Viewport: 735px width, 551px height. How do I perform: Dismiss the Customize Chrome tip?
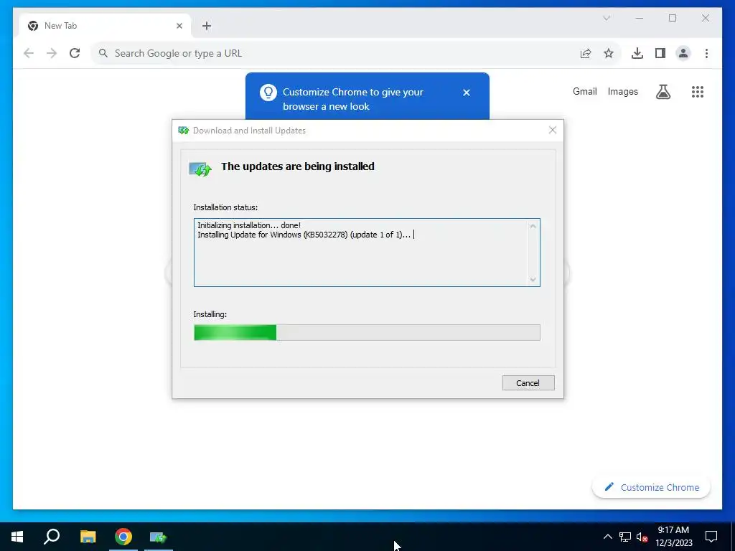click(467, 93)
